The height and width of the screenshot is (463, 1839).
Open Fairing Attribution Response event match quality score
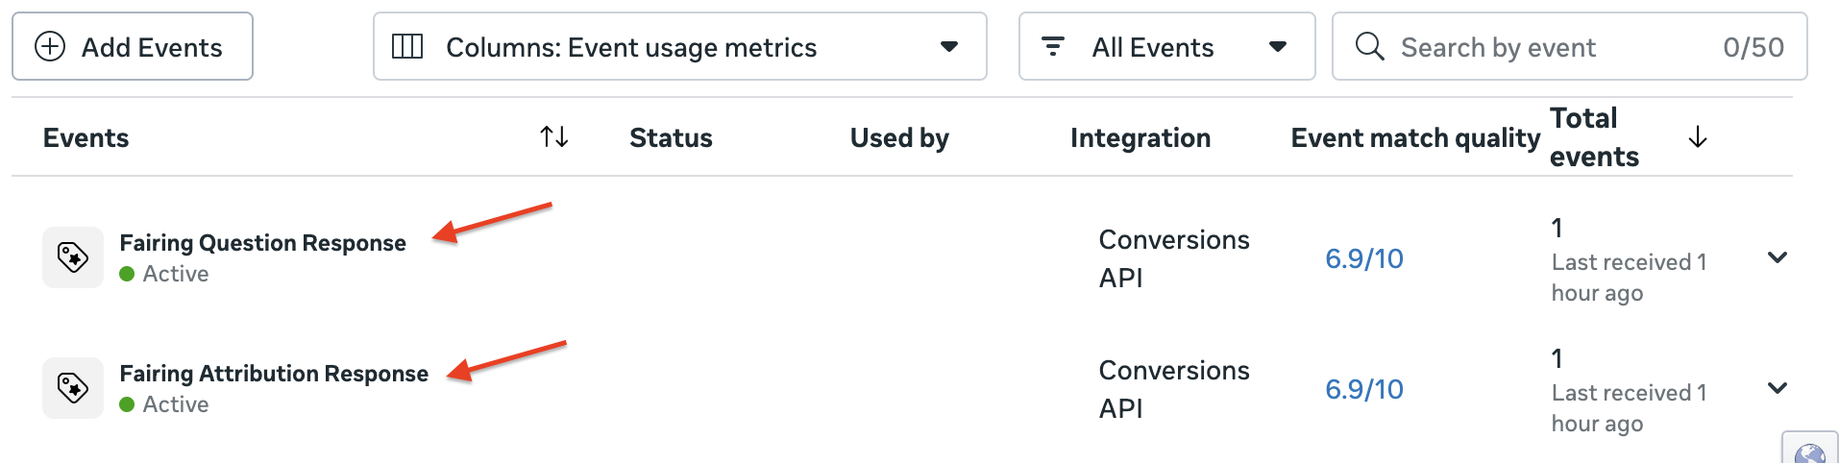coord(1363,389)
